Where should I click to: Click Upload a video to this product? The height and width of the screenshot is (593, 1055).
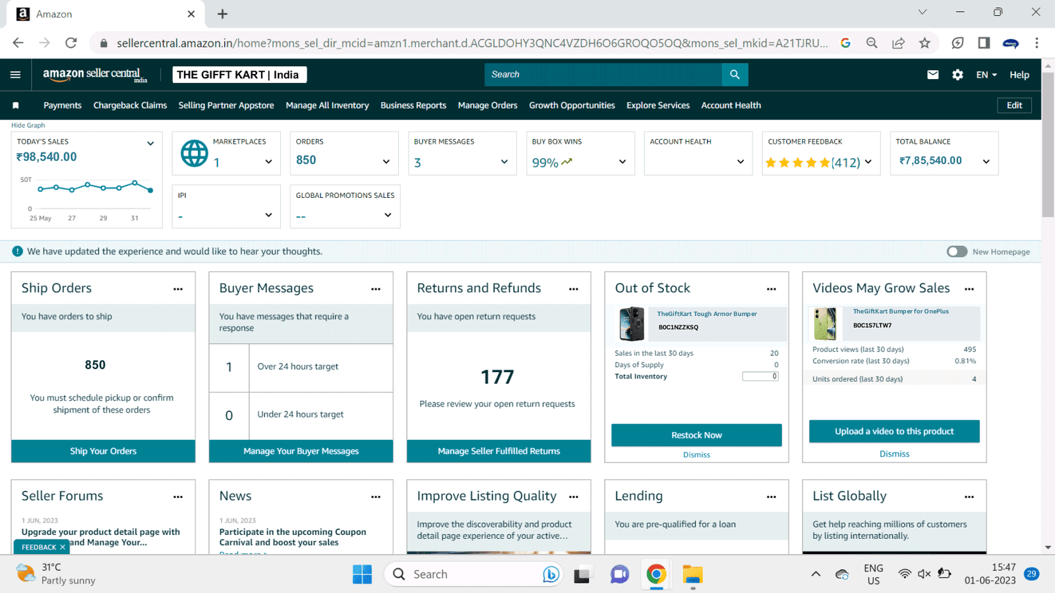click(894, 431)
